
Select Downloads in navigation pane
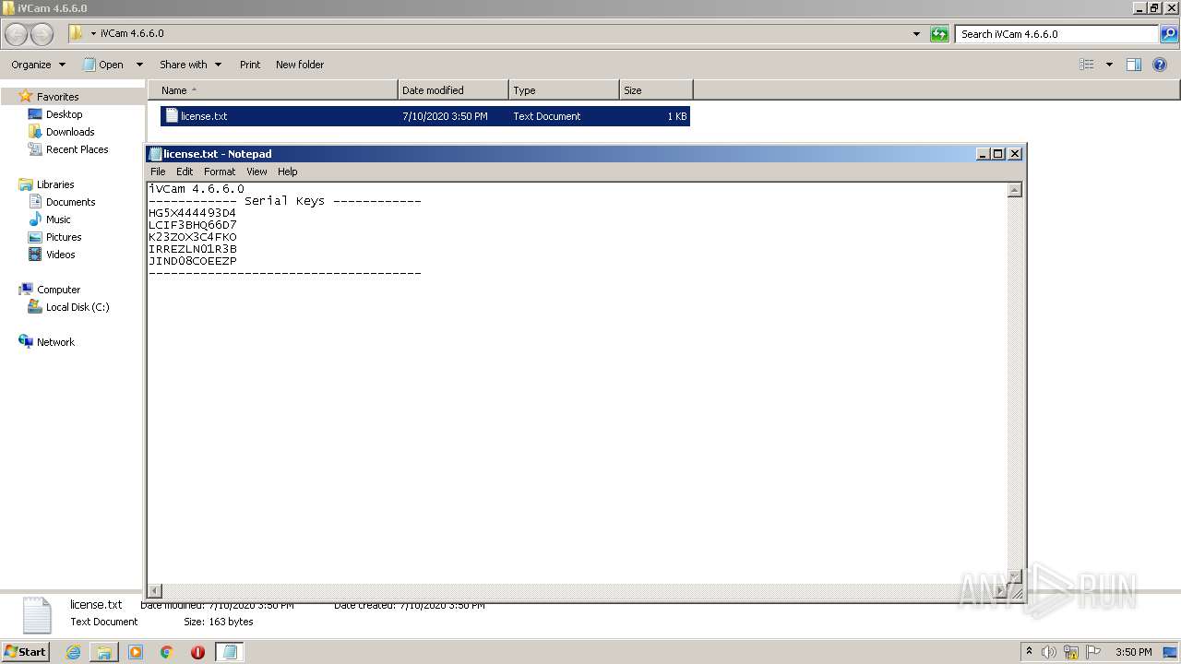tap(70, 132)
